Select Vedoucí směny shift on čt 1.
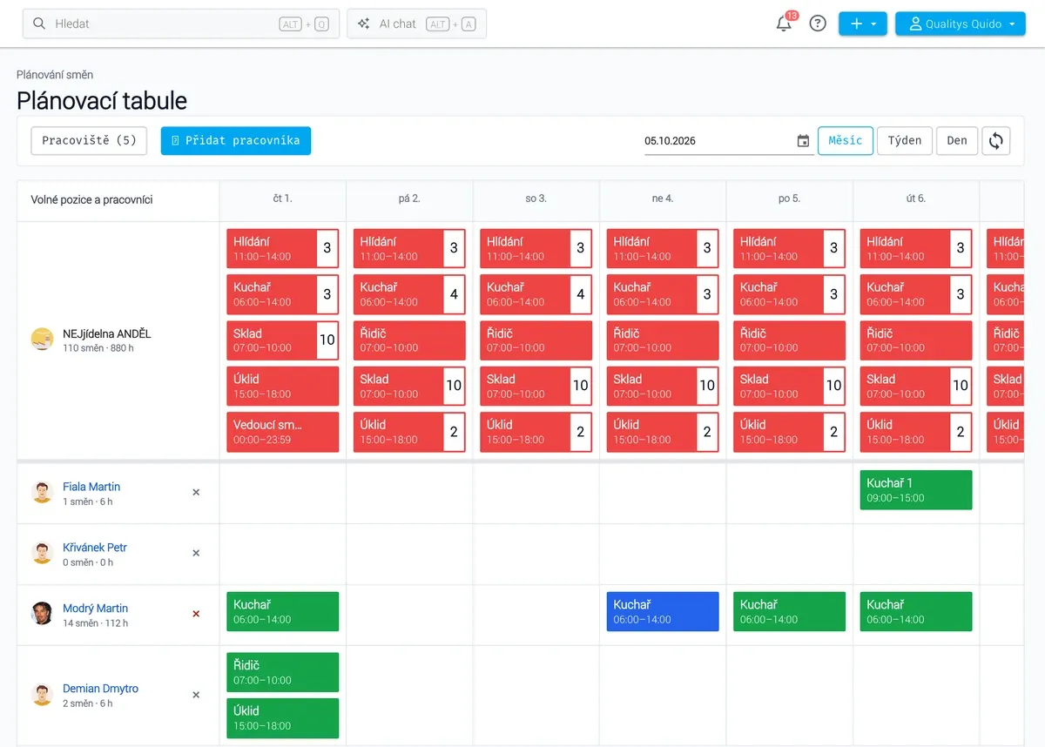 click(283, 432)
